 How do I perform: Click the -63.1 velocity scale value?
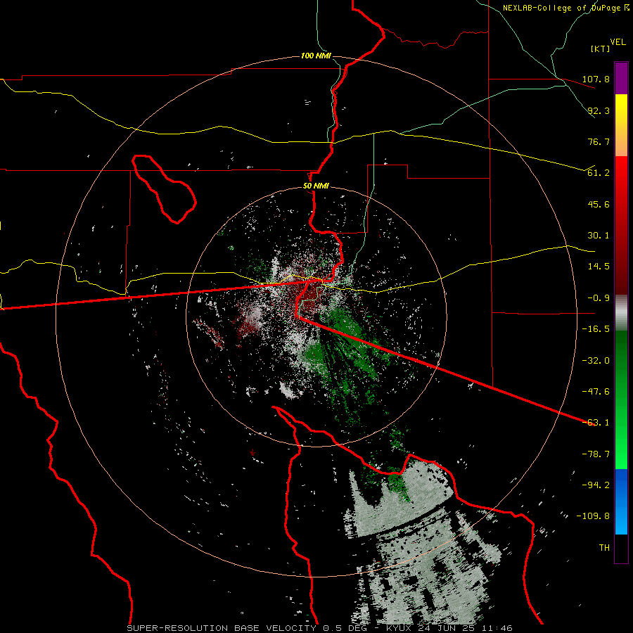point(596,423)
